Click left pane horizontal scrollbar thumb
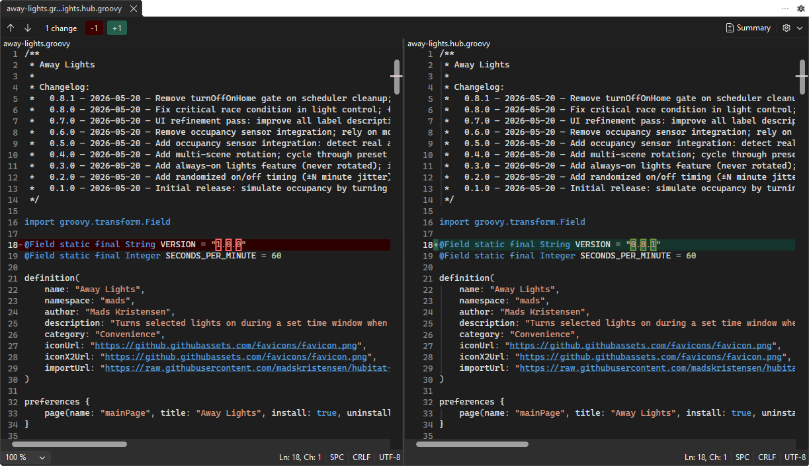809x466 pixels. (x=69, y=444)
